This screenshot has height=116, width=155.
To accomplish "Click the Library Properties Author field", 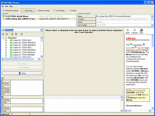I will (123, 22).
